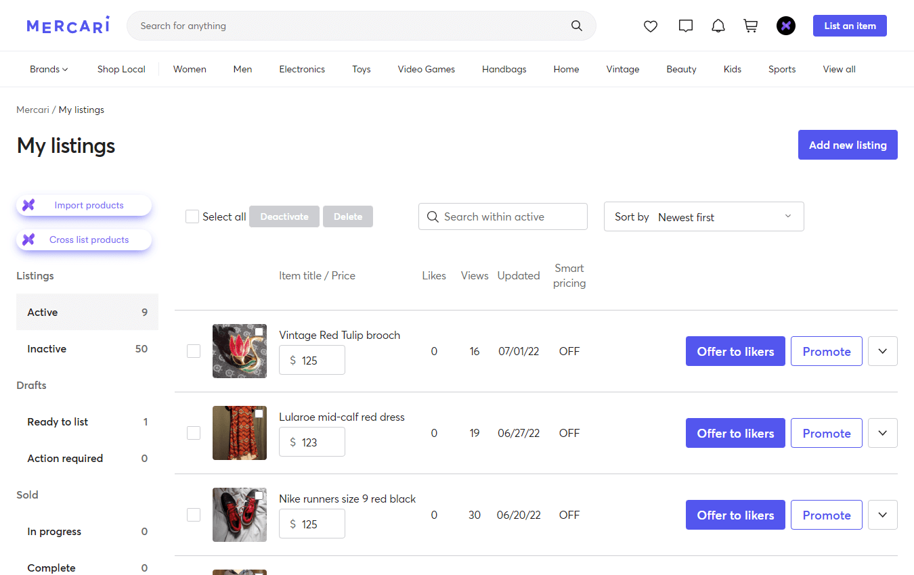Open the favorites heart icon
Viewport: 914px width, 575px height.
(650, 26)
